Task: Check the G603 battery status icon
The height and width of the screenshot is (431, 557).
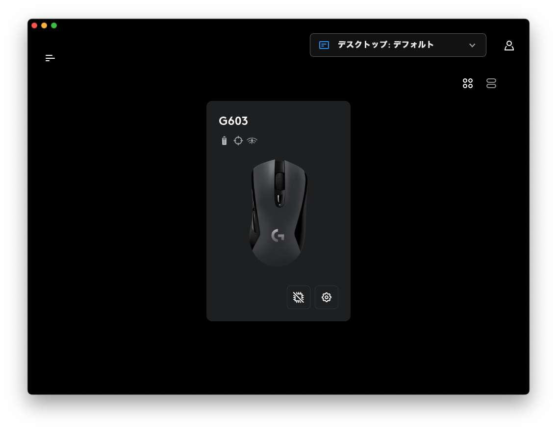Action: coord(224,141)
